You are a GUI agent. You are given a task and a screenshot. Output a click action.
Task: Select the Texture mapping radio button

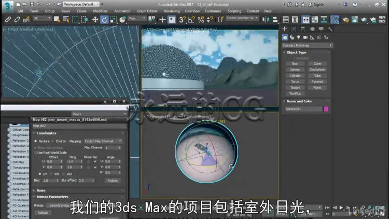point(36,141)
